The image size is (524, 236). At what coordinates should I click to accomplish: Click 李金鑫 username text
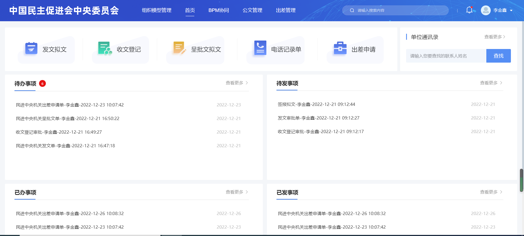500,10
